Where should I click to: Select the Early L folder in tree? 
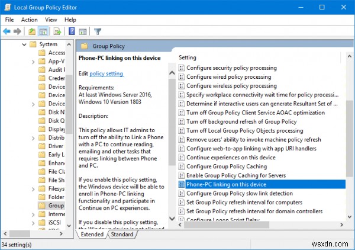coord(56,155)
